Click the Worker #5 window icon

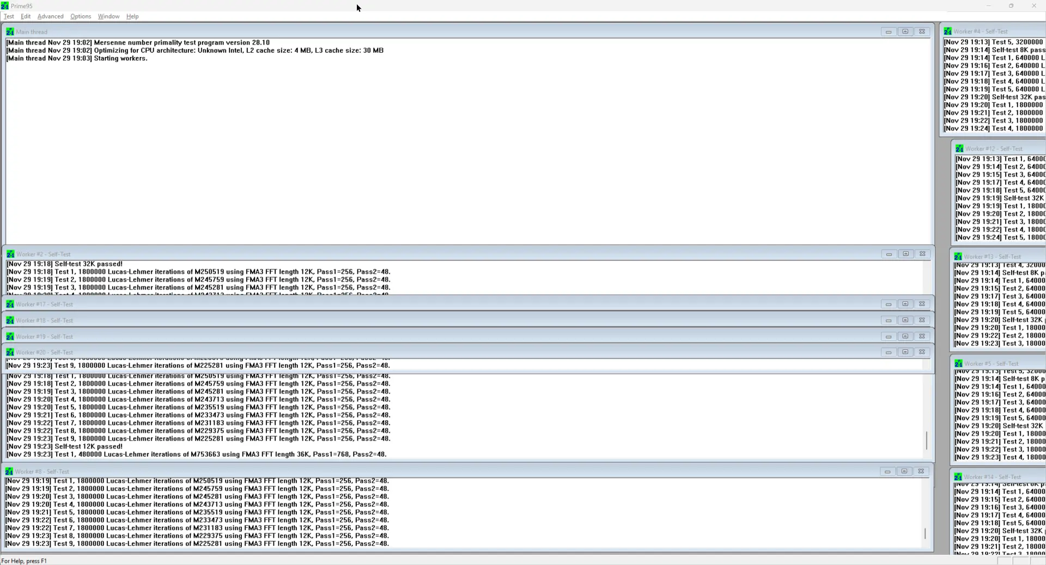958,364
